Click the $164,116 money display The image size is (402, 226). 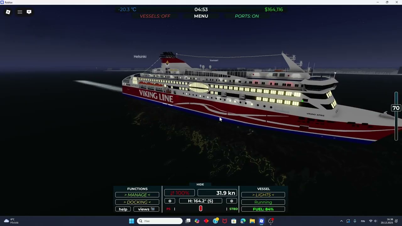(274, 9)
